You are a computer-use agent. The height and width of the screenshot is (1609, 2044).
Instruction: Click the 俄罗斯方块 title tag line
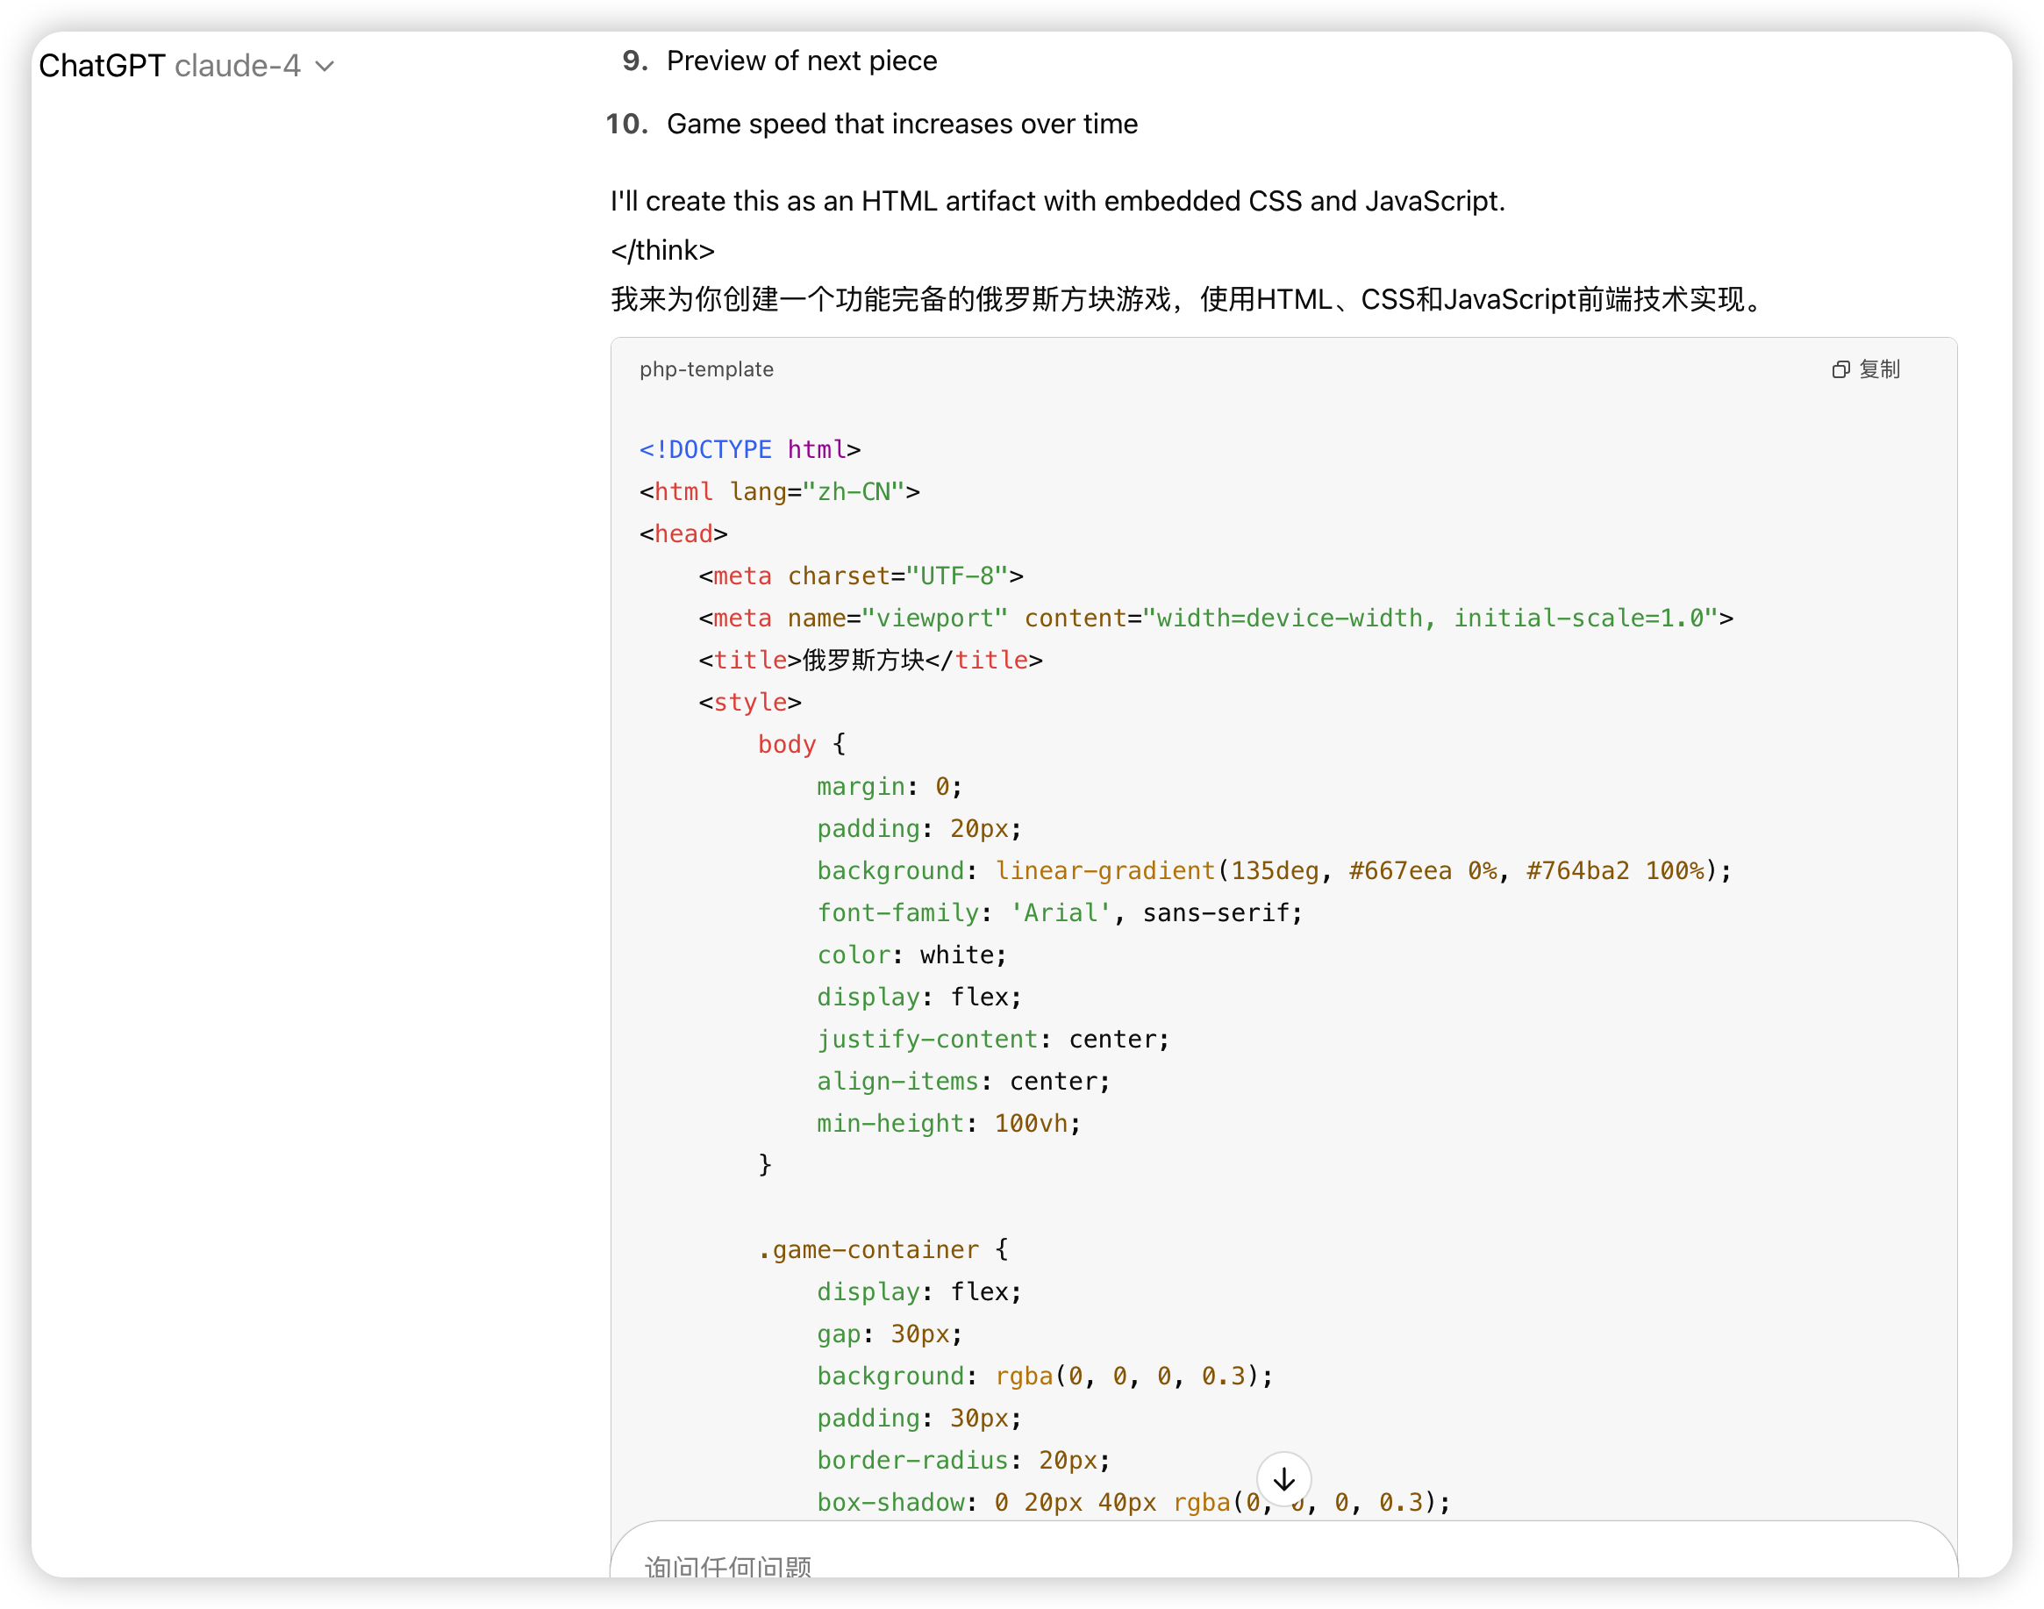click(870, 661)
